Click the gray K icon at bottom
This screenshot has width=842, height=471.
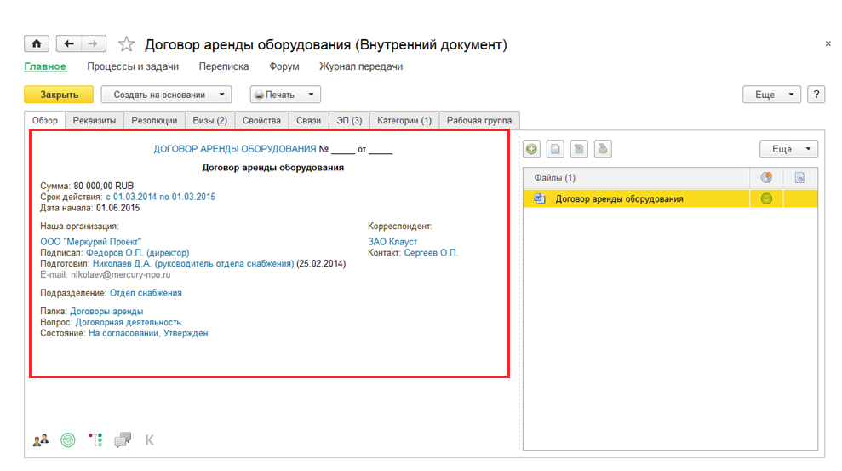150,440
